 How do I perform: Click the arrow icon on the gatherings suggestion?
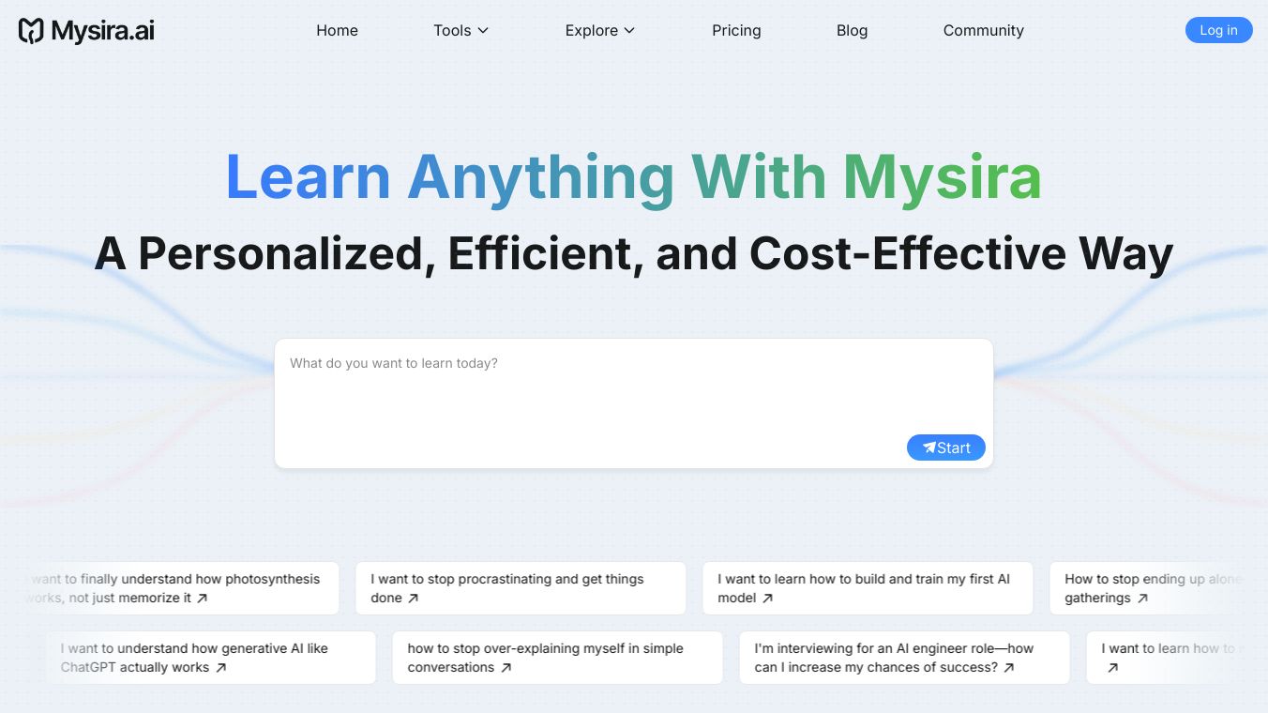(x=1141, y=598)
